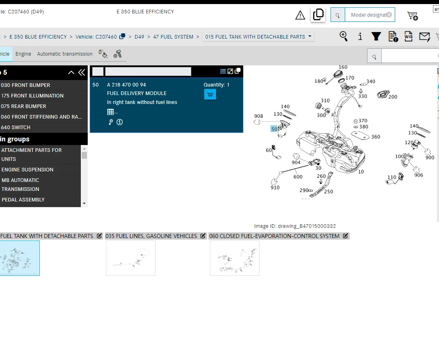Click the warning triangle icon
The image size is (439, 357).
pyautogui.click(x=300, y=15)
